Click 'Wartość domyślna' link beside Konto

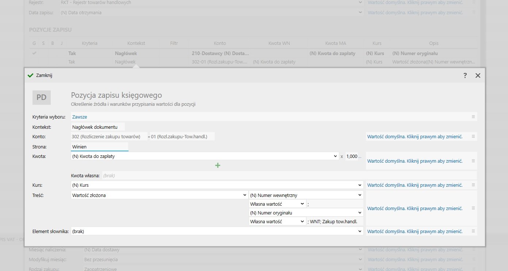[x=415, y=136]
